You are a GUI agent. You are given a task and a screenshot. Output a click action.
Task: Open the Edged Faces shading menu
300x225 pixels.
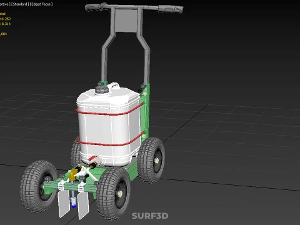point(41,4)
